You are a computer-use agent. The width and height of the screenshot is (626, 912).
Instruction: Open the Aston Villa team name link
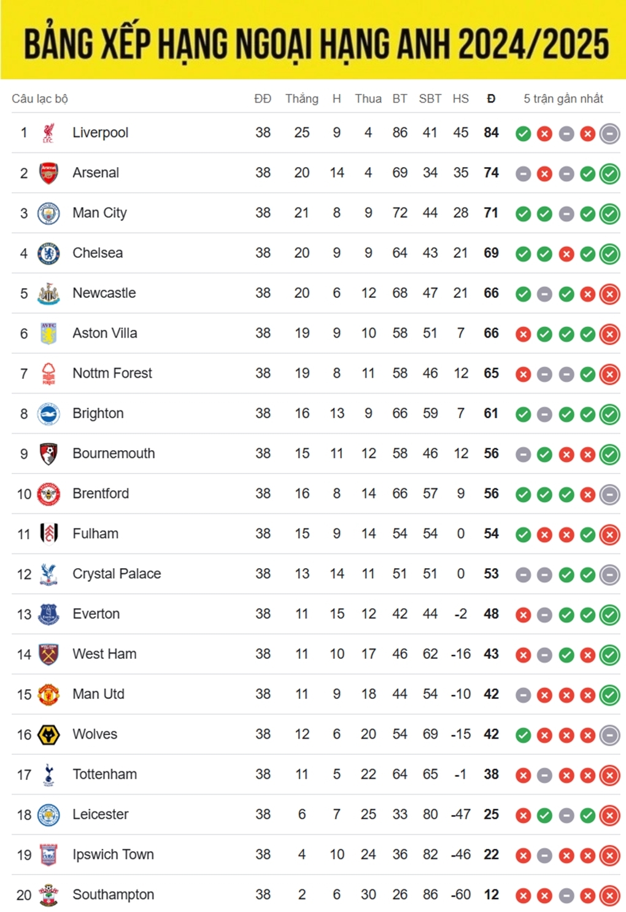tap(105, 333)
